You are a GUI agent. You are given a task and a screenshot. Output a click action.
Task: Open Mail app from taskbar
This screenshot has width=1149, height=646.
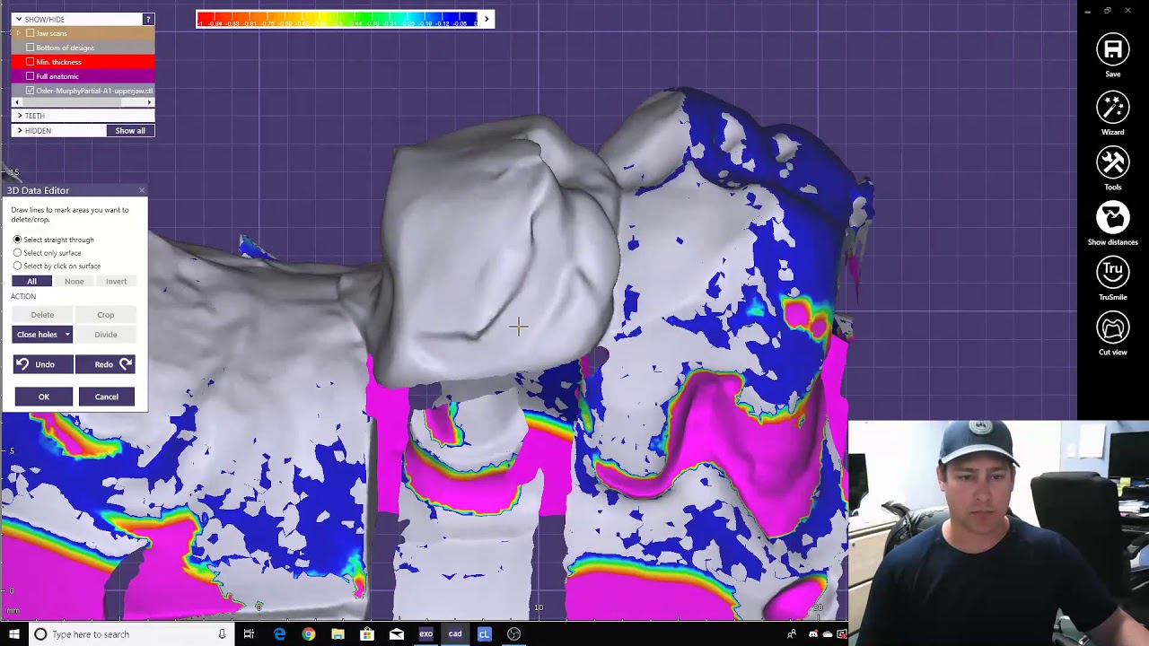396,634
